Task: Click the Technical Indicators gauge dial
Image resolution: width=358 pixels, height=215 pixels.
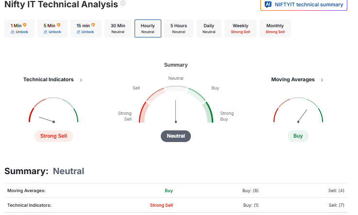Action: [x=53, y=110]
